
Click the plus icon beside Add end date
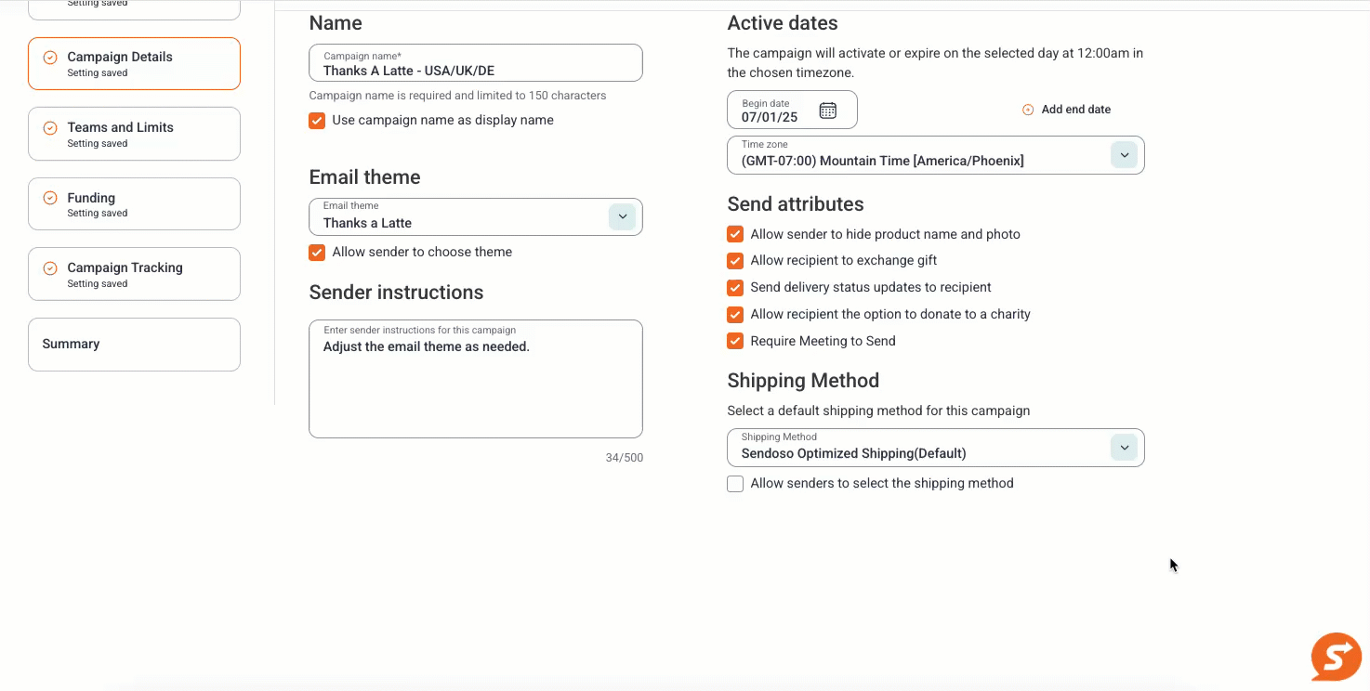click(x=1028, y=110)
